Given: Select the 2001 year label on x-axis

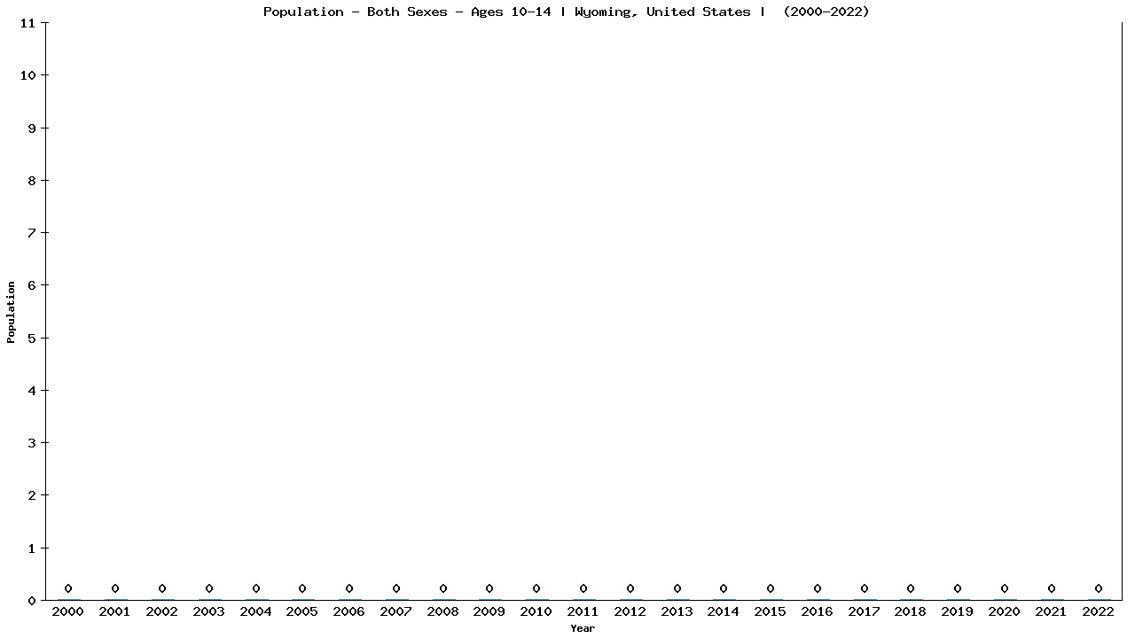Looking at the screenshot, I should click(x=115, y=611).
